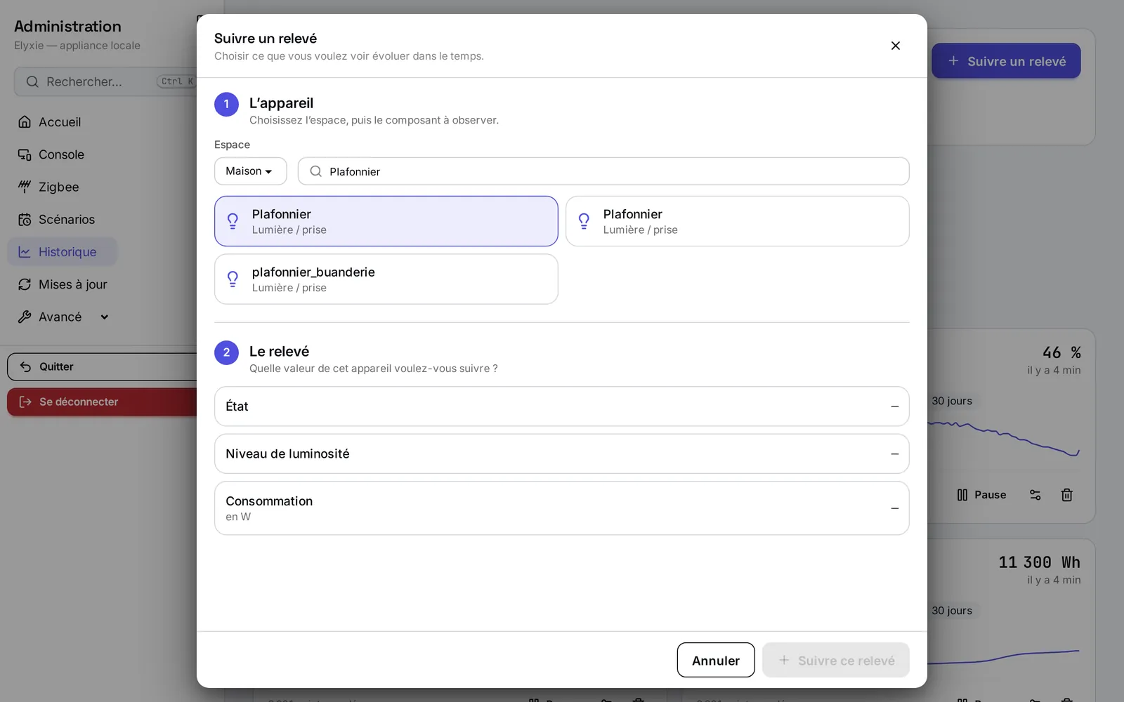
Task: Select the second Plafonnier device card
Action: (738, 221)
